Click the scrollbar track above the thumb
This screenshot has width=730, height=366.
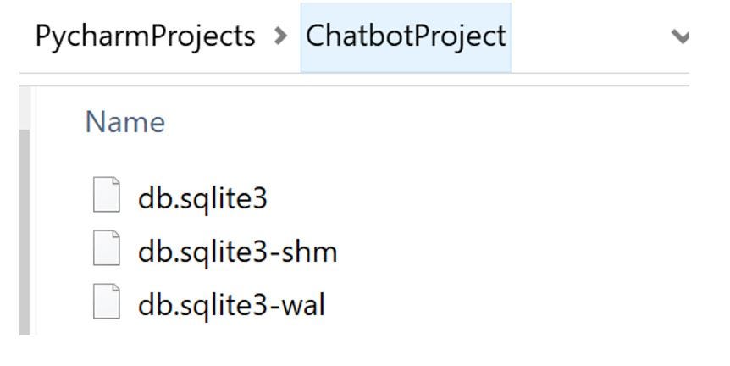pyautogui.click(x=25, y=106)
